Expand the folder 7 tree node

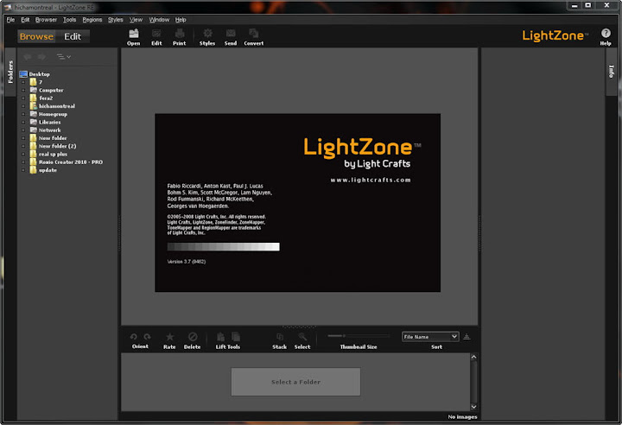click(23, 82)
